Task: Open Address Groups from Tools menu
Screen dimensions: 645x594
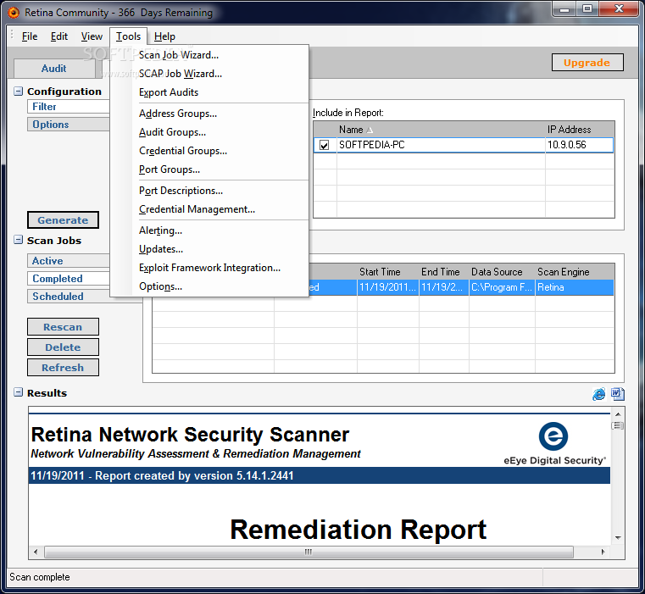Action: point(209,114)
